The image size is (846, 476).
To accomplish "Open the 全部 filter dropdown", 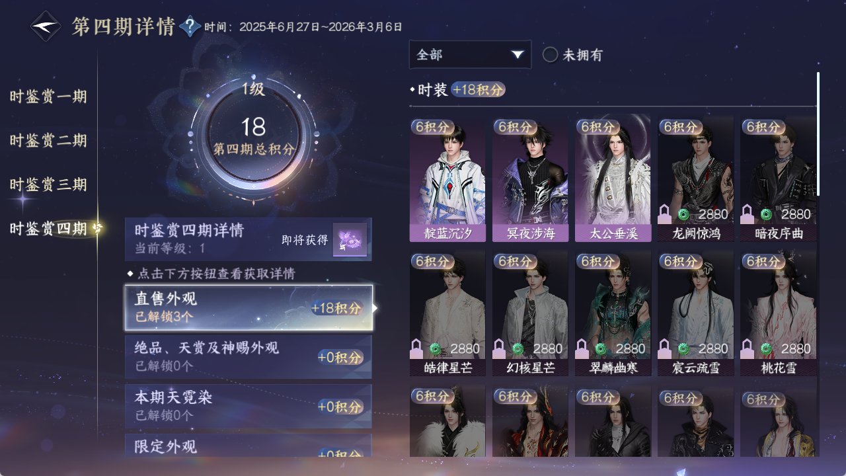I will 470,55.
